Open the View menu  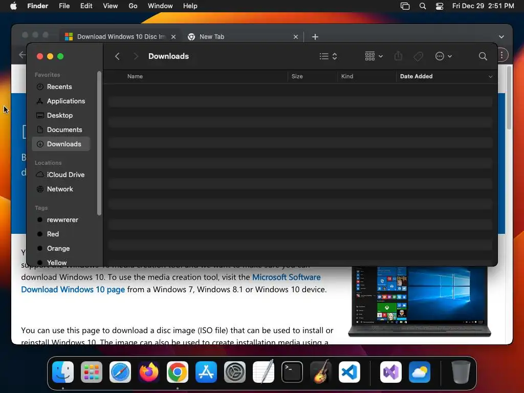[x=111, y=6]
